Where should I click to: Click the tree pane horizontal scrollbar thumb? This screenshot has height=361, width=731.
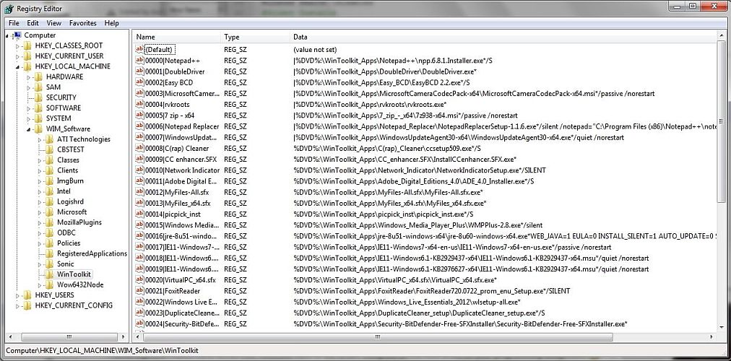point(68,336)
